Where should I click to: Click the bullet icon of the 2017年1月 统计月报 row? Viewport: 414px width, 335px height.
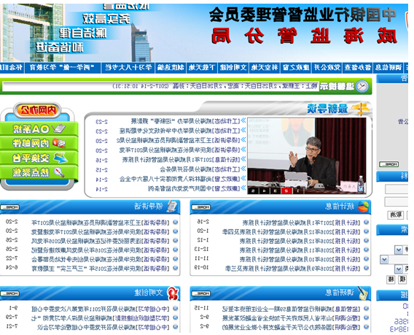366,223
